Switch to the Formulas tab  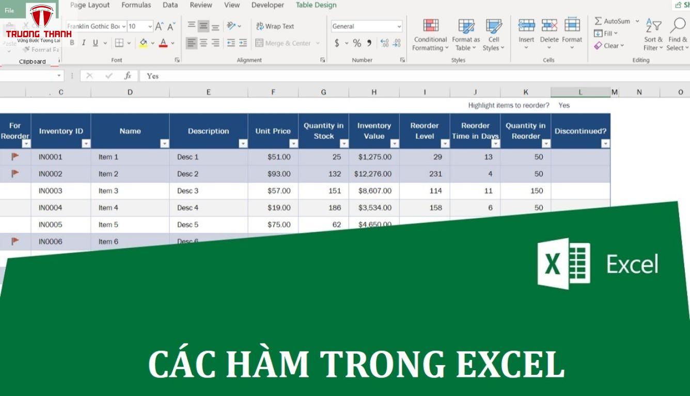click(136, 5)
